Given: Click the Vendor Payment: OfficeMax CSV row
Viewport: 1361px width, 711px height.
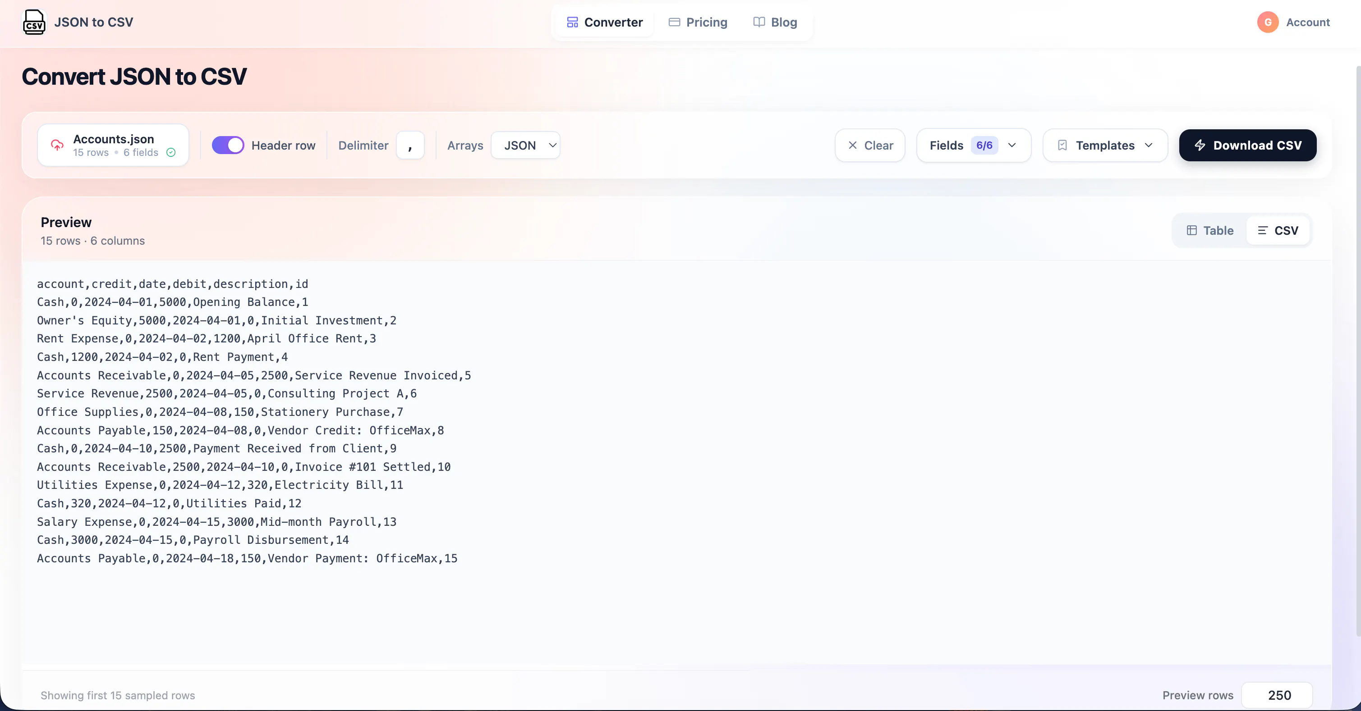Looking at the screenshot, I should [247, 558].
